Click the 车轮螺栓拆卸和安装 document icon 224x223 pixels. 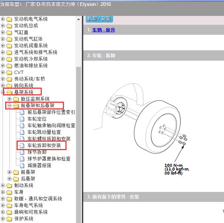pyautogui.click(x=22, y=139)
